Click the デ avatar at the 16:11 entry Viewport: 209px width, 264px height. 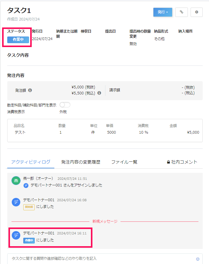point(16,235)
